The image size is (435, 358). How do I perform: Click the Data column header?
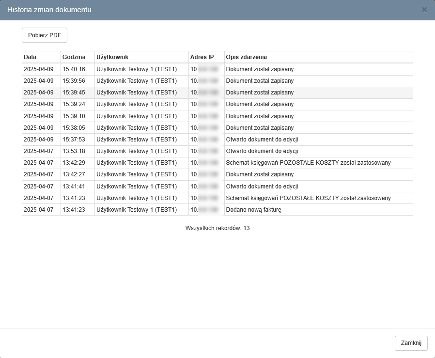point(30,57)
